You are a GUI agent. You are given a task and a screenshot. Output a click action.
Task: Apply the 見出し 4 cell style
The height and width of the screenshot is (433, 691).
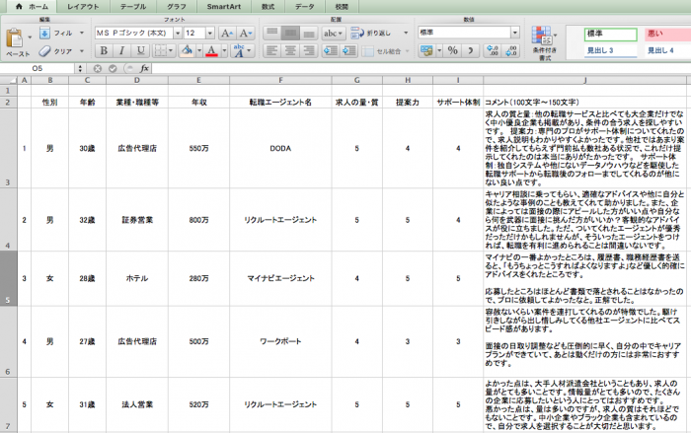(666, 50)
